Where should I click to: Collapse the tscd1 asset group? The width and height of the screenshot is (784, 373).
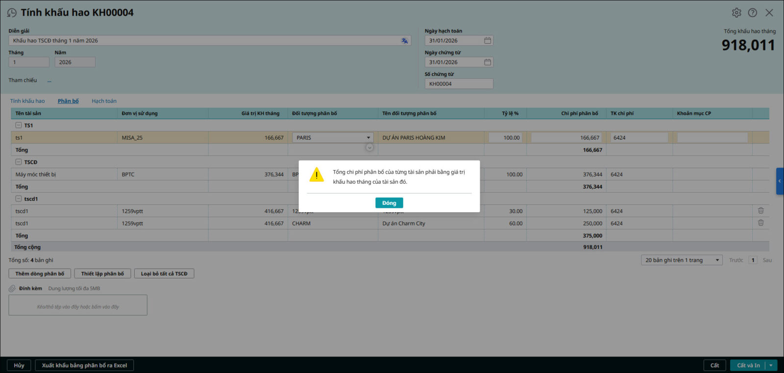[x=19, y=199]
